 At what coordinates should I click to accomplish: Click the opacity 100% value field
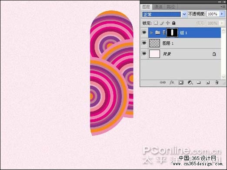pyautogui.click(x=213, y=14)
